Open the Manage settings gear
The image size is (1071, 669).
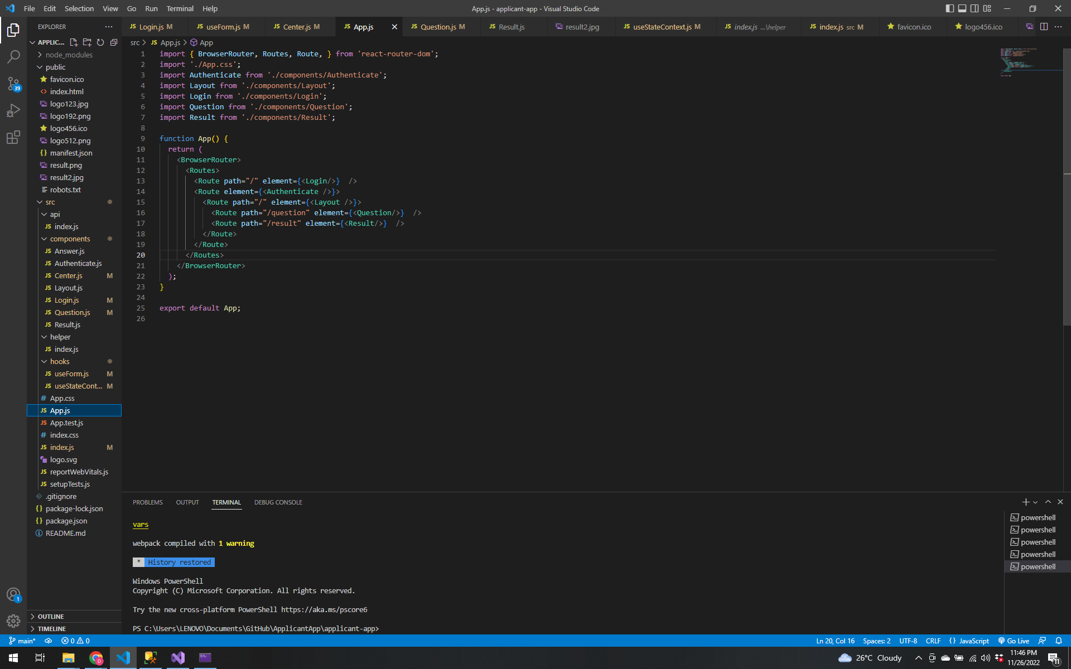tap(13, 620)
